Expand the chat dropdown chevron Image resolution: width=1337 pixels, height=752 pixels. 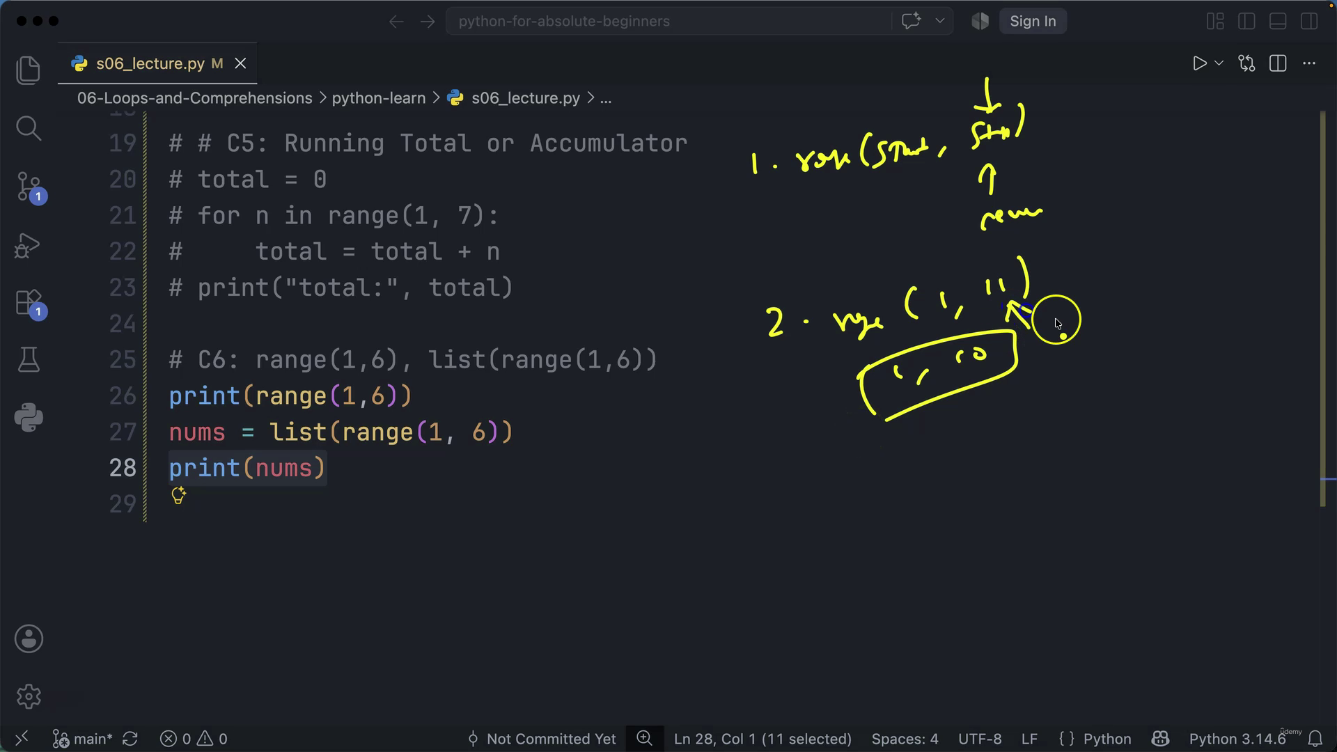940,21
